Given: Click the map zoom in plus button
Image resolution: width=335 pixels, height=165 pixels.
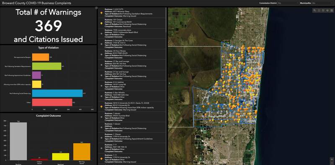Looking at the screenshot, I should pos(332,160).
